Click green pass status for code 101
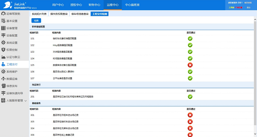The height and width of the screenshot is (137, 257). pos(190,38)
